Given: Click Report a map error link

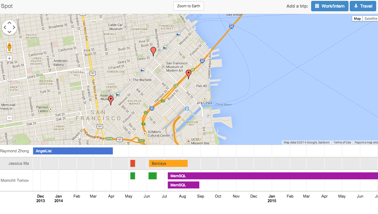Looking at the screenshot, I should 366,143.
